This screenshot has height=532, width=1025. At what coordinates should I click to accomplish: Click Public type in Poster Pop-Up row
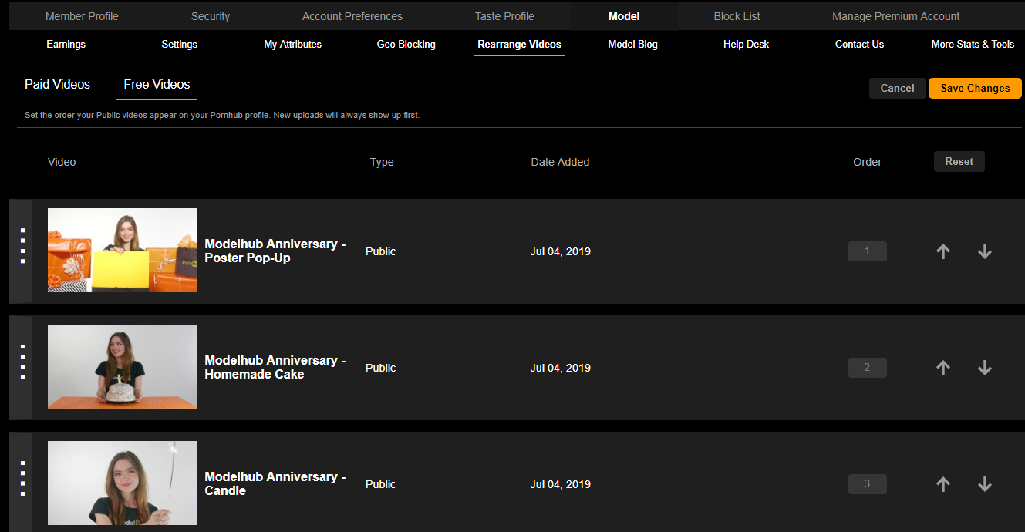(381, 251)
